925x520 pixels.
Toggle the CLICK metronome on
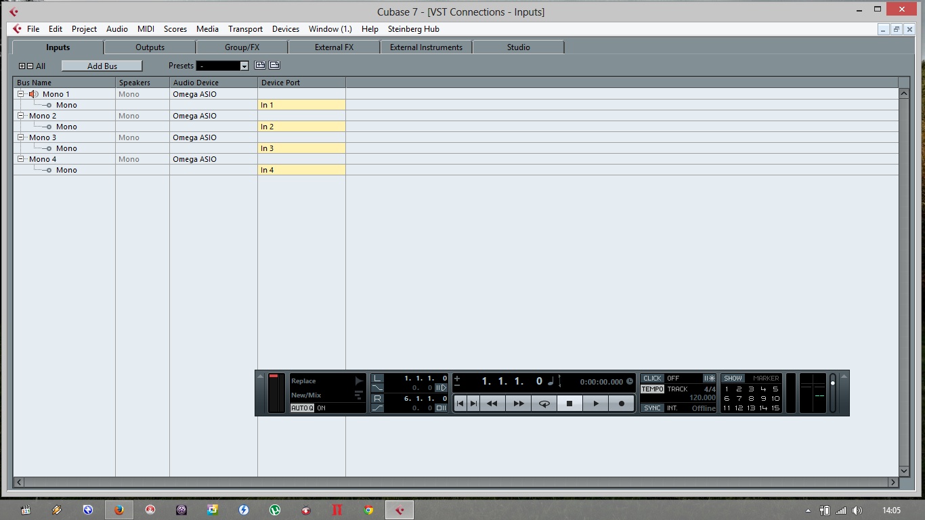click(651, 378)
